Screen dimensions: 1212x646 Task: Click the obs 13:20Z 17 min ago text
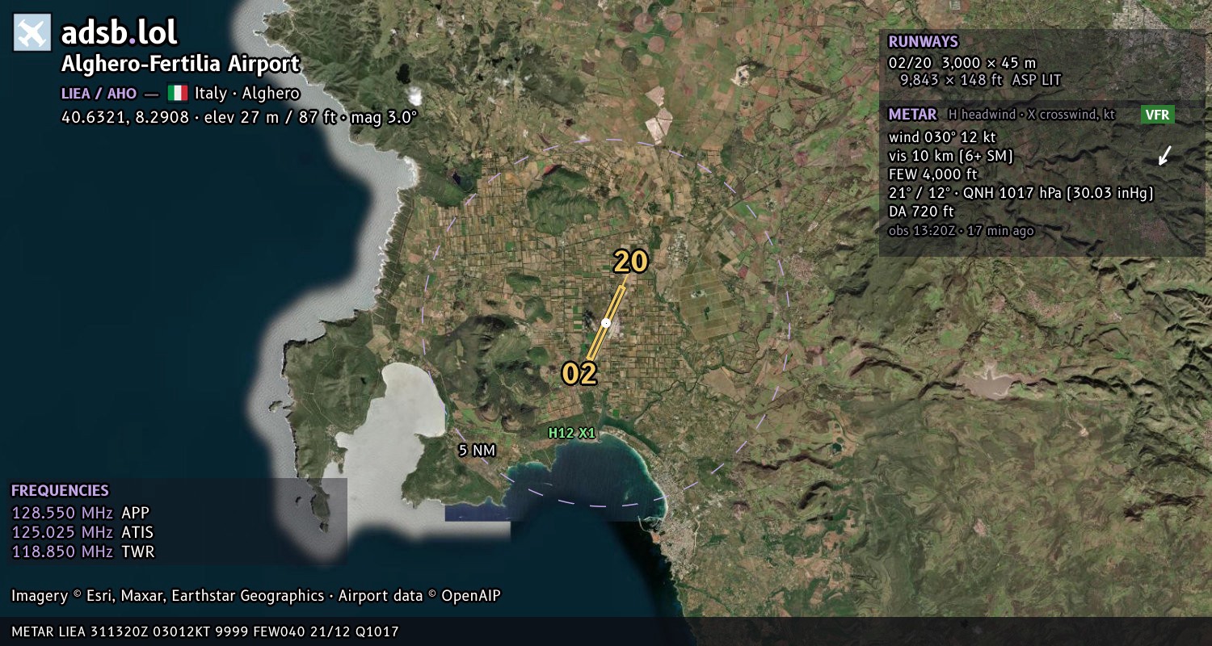click(961, 231)
